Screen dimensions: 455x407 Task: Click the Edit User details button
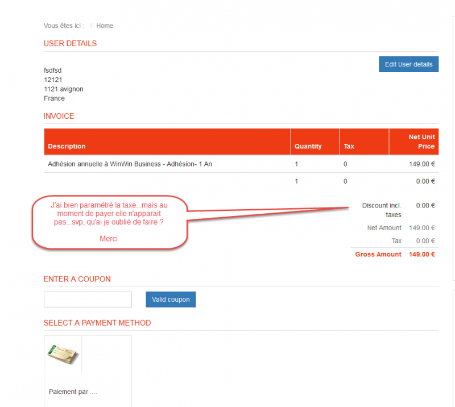408,64
